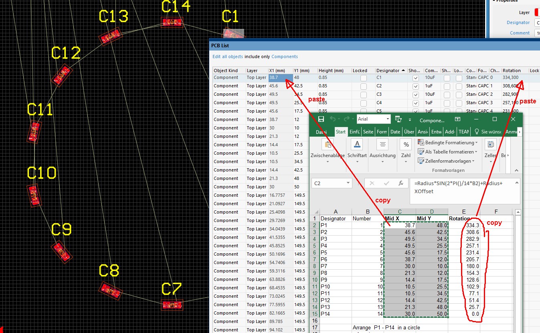Select the X1 cell 38.7 in the C1 row
Screen dimensions: 540x333
[280, 78]
